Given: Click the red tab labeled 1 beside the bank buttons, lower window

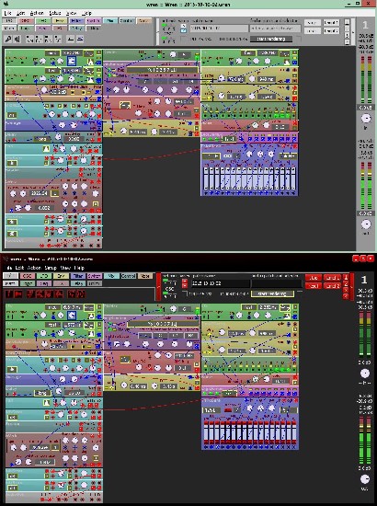Looking at the screenshot, I should coord(346,277).
